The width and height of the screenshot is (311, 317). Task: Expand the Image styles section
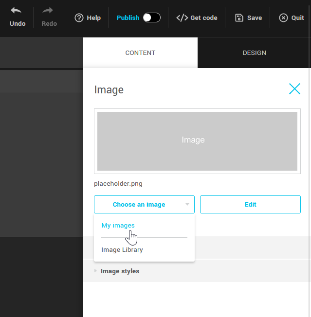pyautogui.click(x=120, y=271)
